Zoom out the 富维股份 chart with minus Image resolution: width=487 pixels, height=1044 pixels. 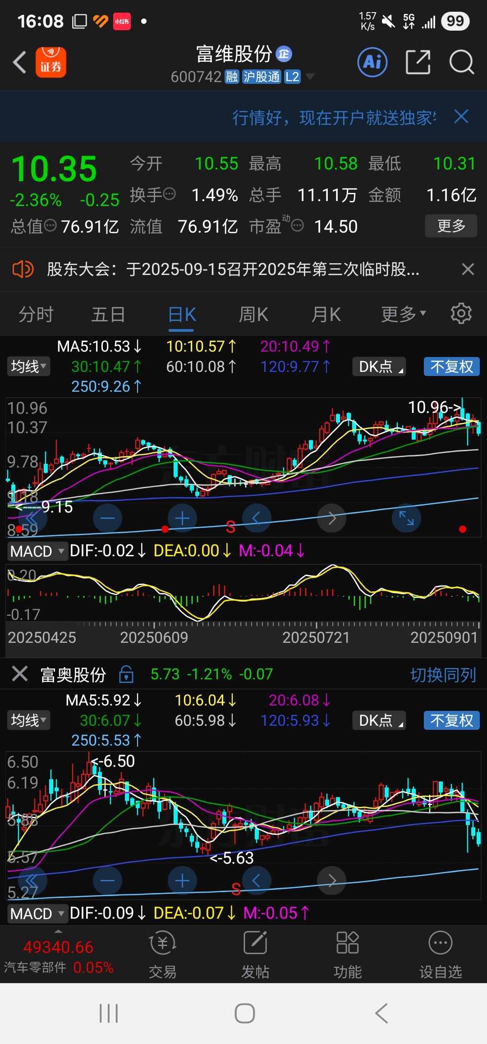coord(107,518)
